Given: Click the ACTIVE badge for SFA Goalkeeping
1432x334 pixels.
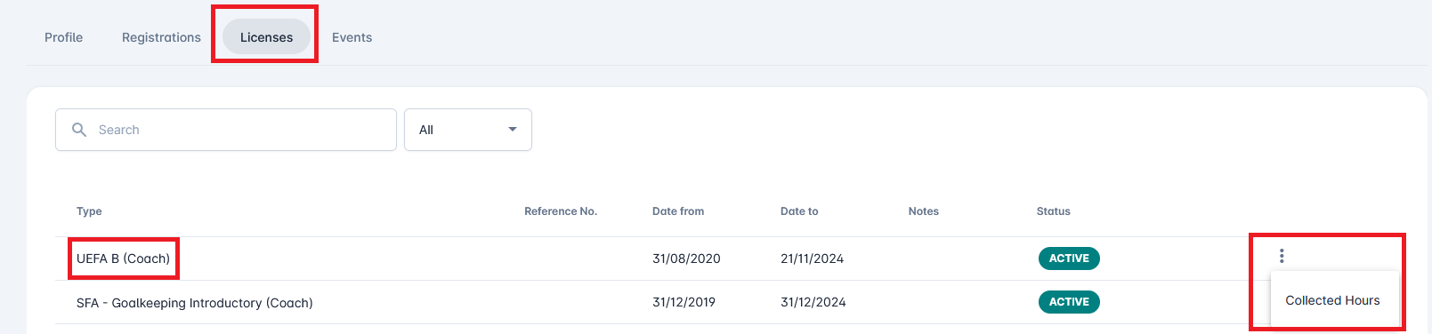Looking at the screenshot, I should pos(1069,302).
